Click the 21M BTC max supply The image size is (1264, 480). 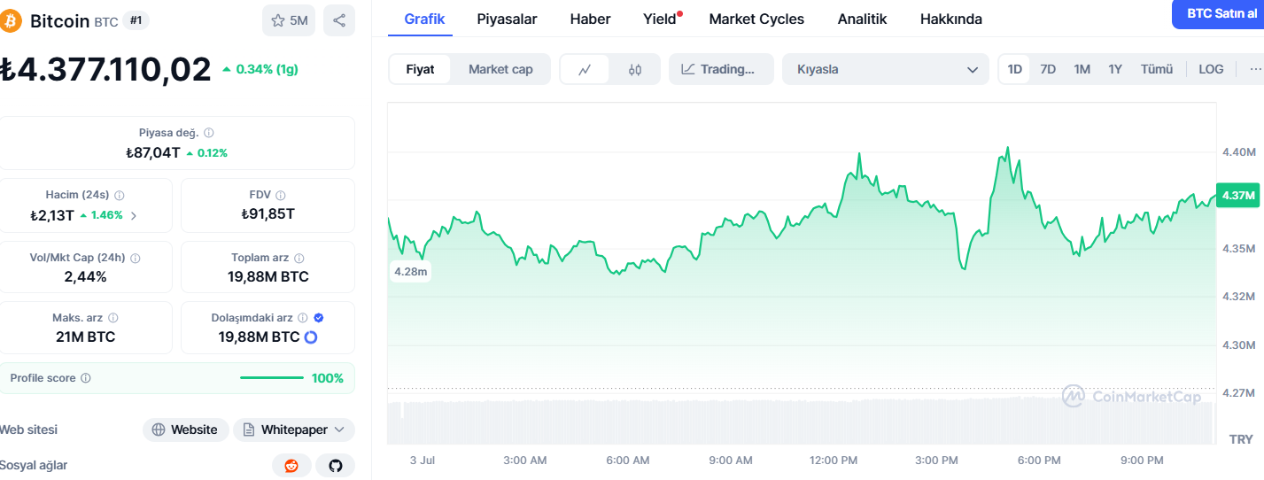tap(85, 337)
